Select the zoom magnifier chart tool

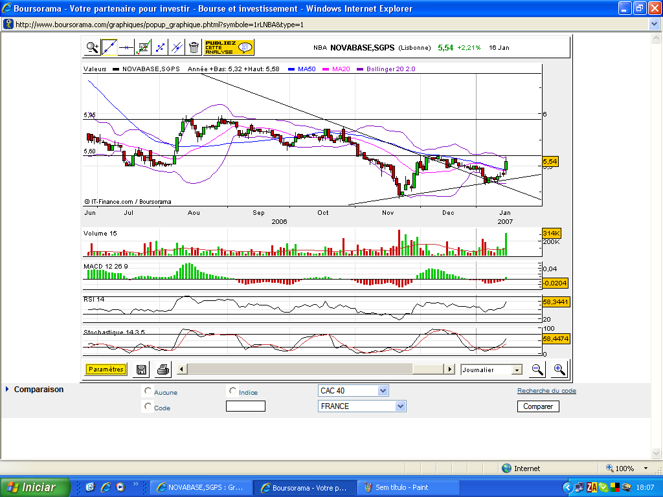tap(92, 47)
